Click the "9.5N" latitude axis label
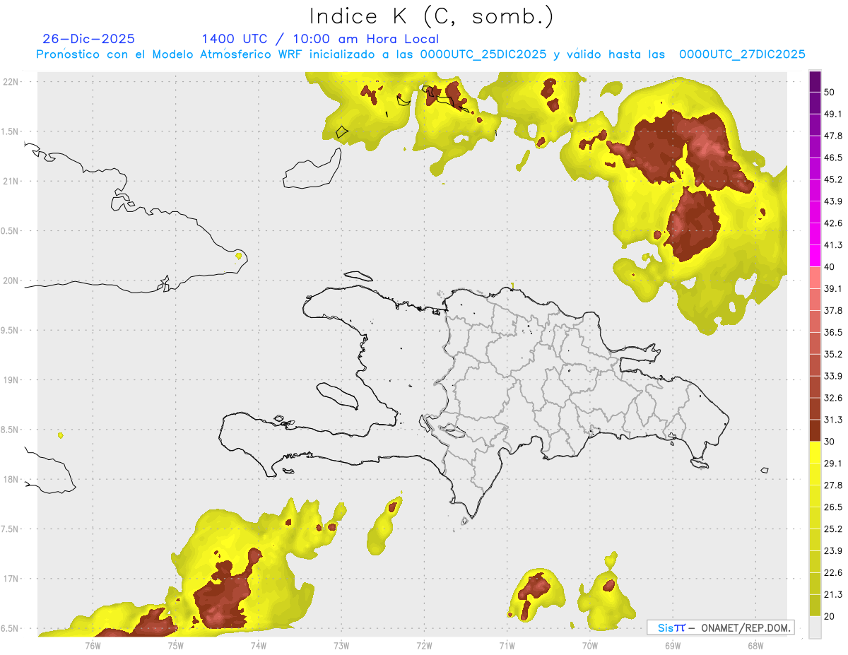 pos(11,330)
